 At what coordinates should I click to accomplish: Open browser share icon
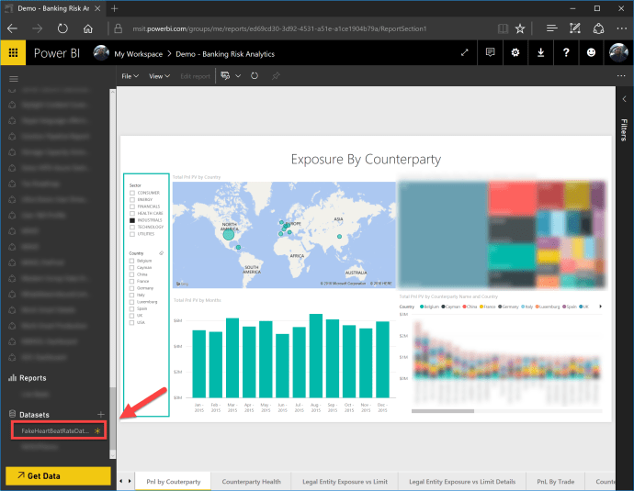tap(598, 28)
